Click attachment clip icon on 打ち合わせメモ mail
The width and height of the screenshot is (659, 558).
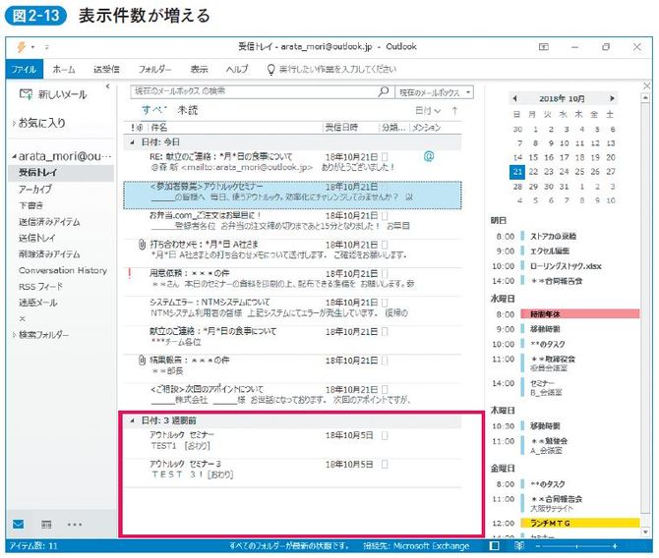tap(142, 245)
